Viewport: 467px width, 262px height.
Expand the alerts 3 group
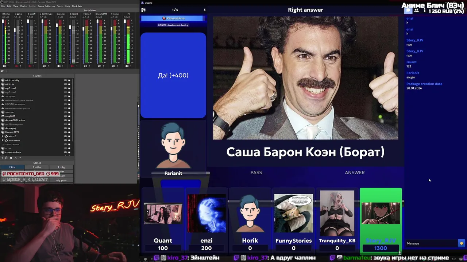pos(3,136)
